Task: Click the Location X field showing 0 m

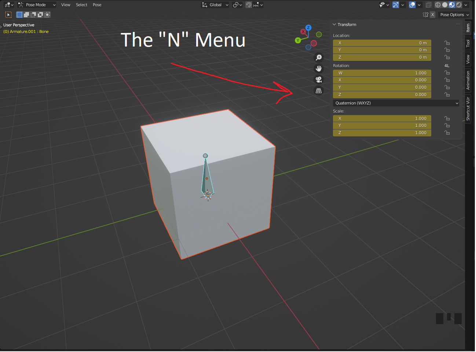Action: click(382, 43)
